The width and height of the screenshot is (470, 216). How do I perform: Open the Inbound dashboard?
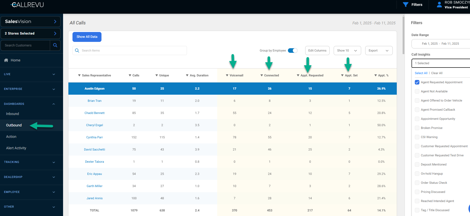pos(12,114)
